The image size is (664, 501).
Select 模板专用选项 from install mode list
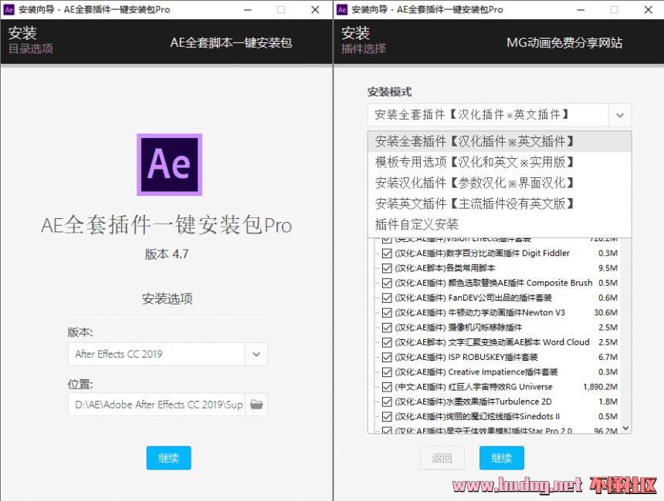coord(475,162)
